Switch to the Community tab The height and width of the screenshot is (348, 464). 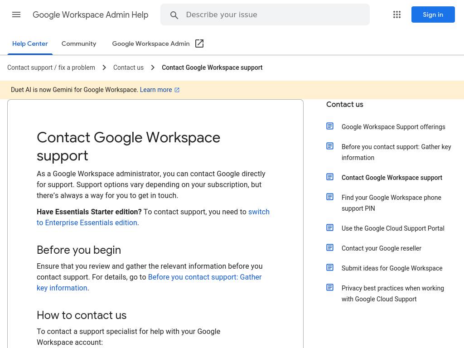pyautogui.click(x=79, y=44)
